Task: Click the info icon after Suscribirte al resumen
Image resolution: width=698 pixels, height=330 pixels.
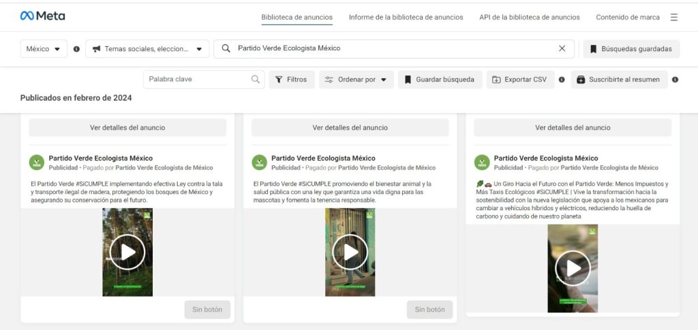Action: tap(676, 80)
